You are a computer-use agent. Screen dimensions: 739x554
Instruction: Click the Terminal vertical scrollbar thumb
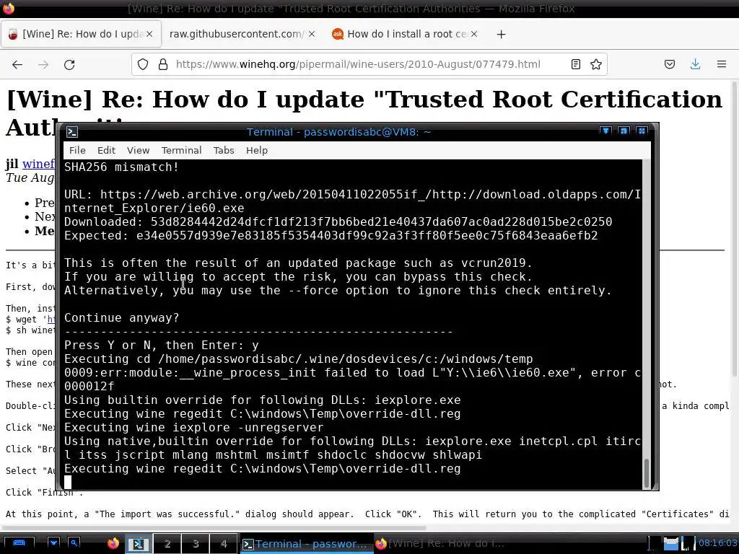pyautogui.click(x=646, y=472)
